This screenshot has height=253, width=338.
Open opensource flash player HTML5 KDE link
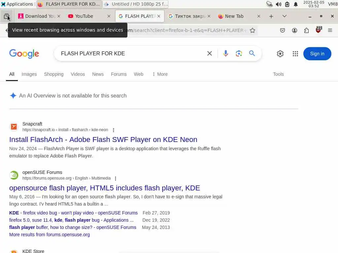click(105, 188)
